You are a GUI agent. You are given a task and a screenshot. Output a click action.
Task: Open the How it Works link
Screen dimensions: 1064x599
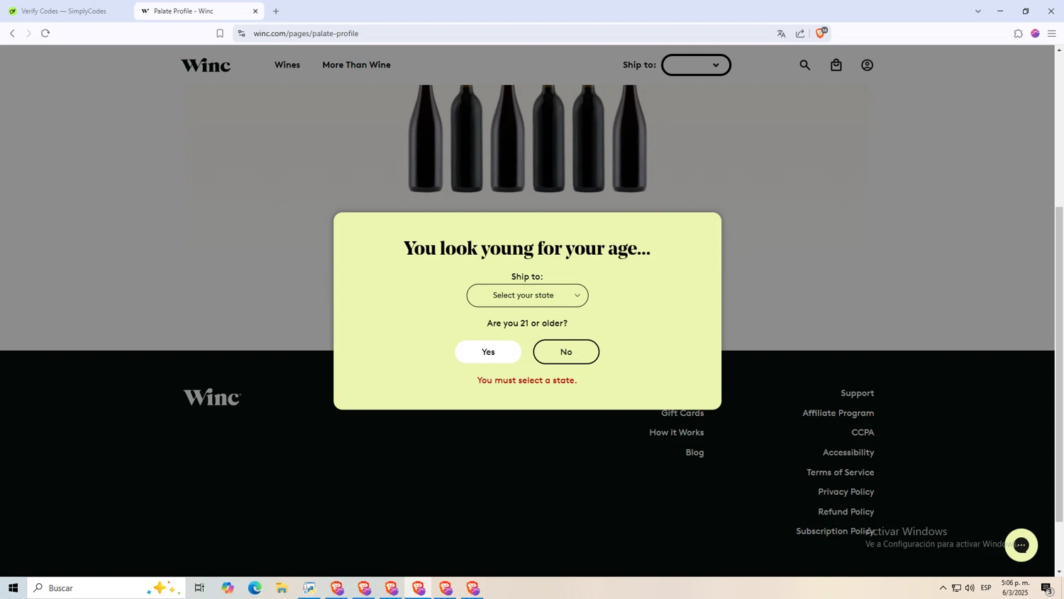tap(677, 432)
